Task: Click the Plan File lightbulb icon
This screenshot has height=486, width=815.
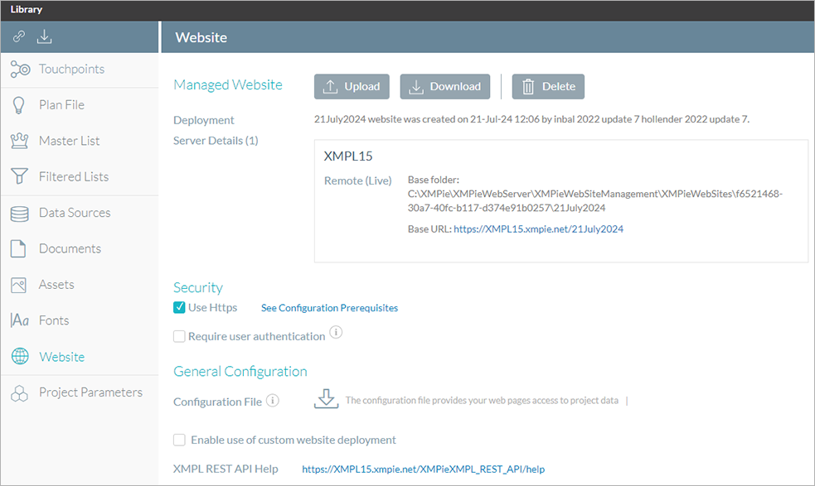Action: point(19,105)
